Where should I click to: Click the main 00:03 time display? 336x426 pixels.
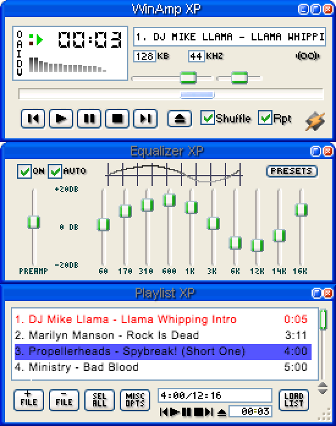(89, 39)
